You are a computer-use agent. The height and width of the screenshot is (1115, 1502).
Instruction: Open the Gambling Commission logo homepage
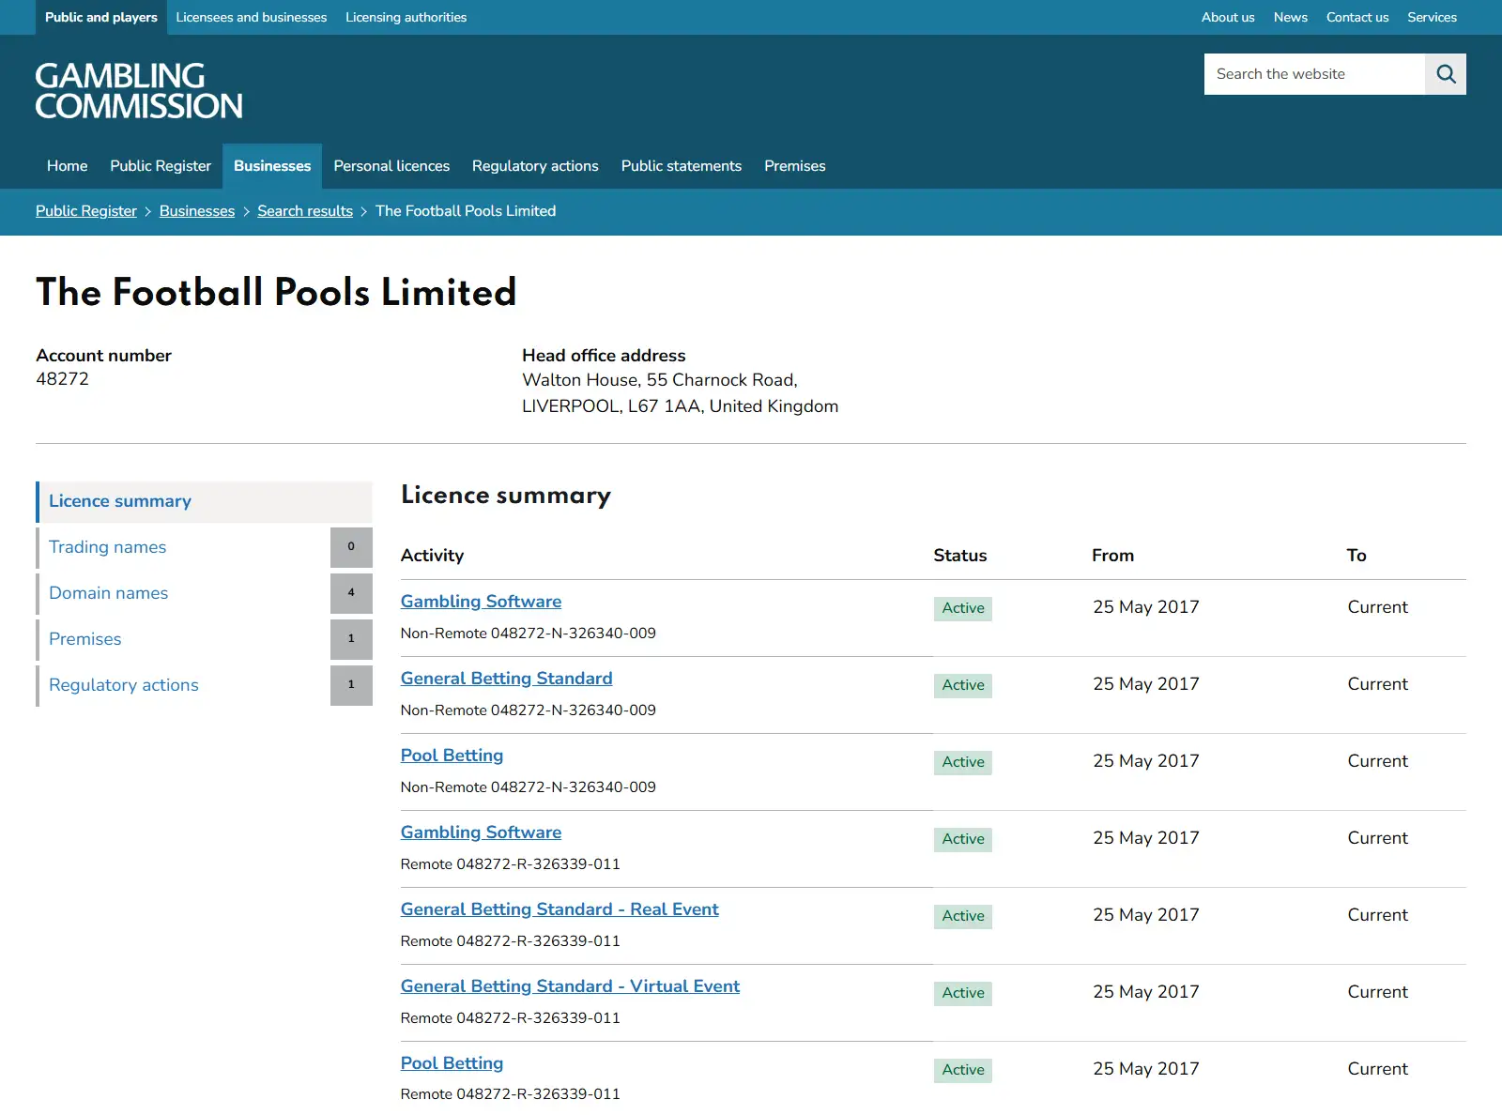click(139, 91)
